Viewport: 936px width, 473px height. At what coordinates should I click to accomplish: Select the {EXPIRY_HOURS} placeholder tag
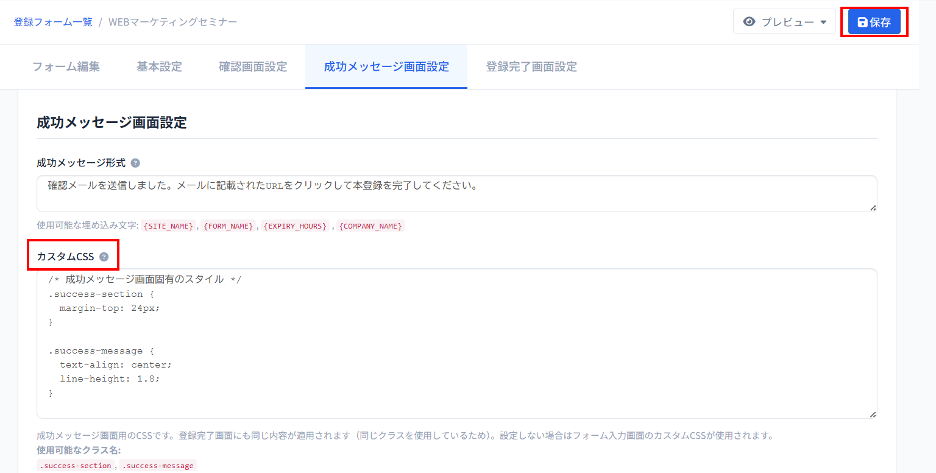click(x=296, y=226)
